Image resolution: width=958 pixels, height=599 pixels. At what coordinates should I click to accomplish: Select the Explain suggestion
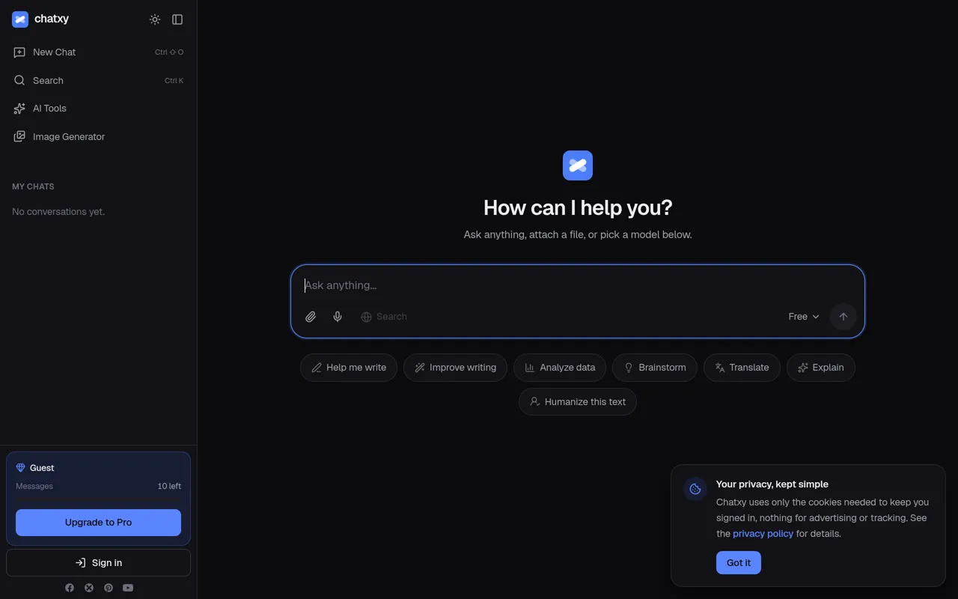pyautogui.click(x=821, y=368)
